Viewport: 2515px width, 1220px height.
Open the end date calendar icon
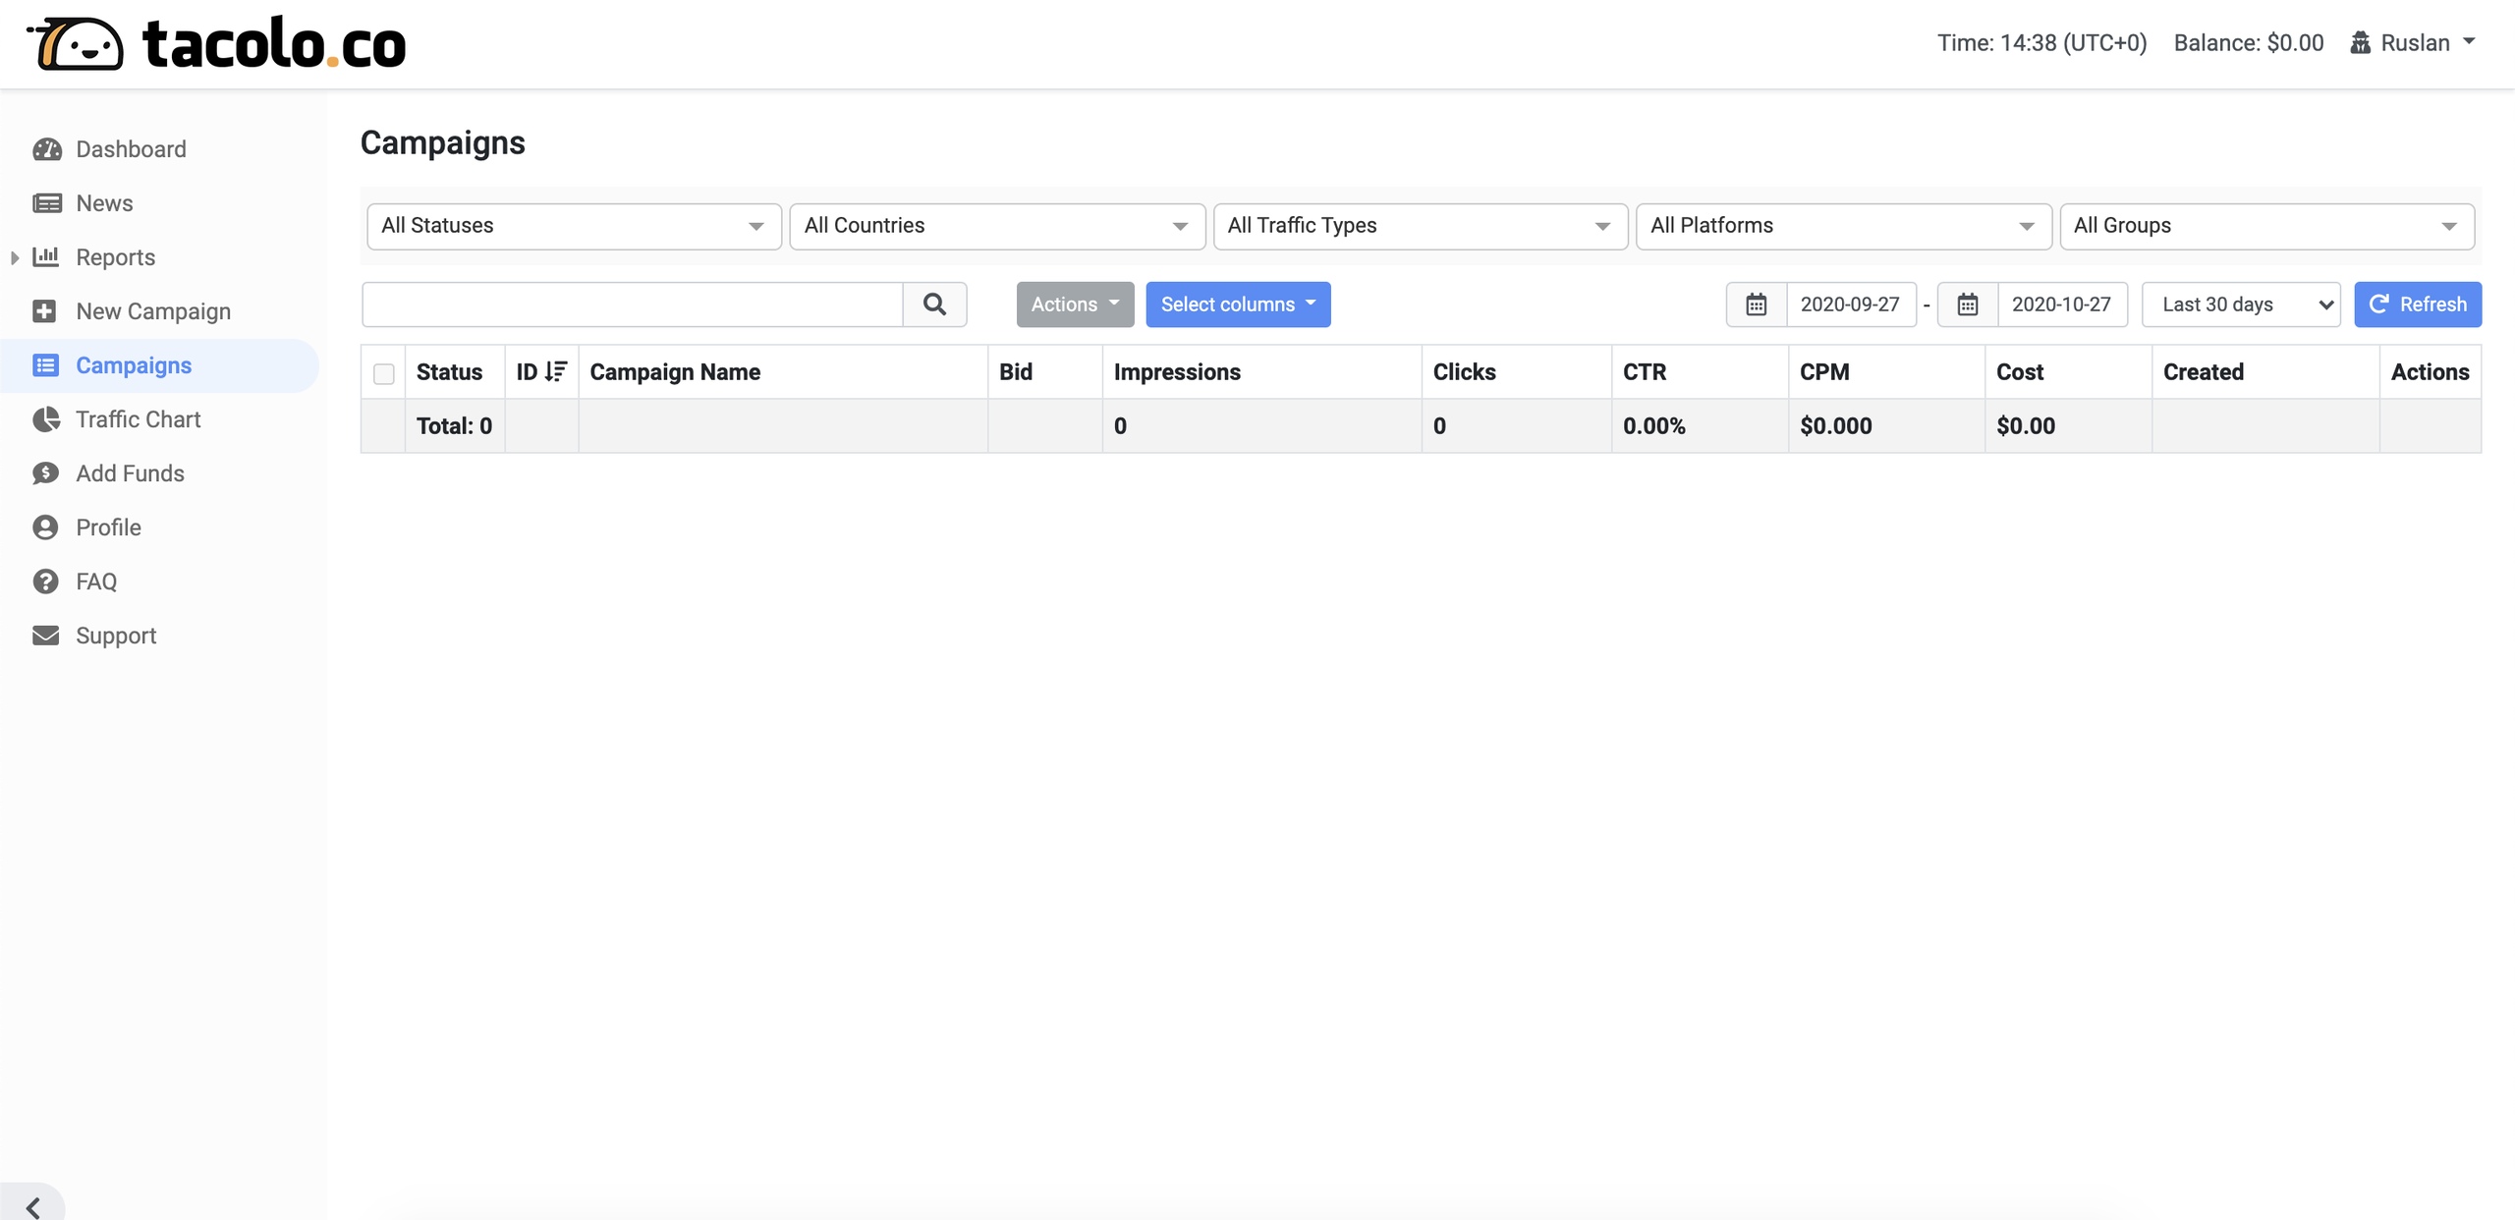pyautogui.click(x=1967, y=305)
